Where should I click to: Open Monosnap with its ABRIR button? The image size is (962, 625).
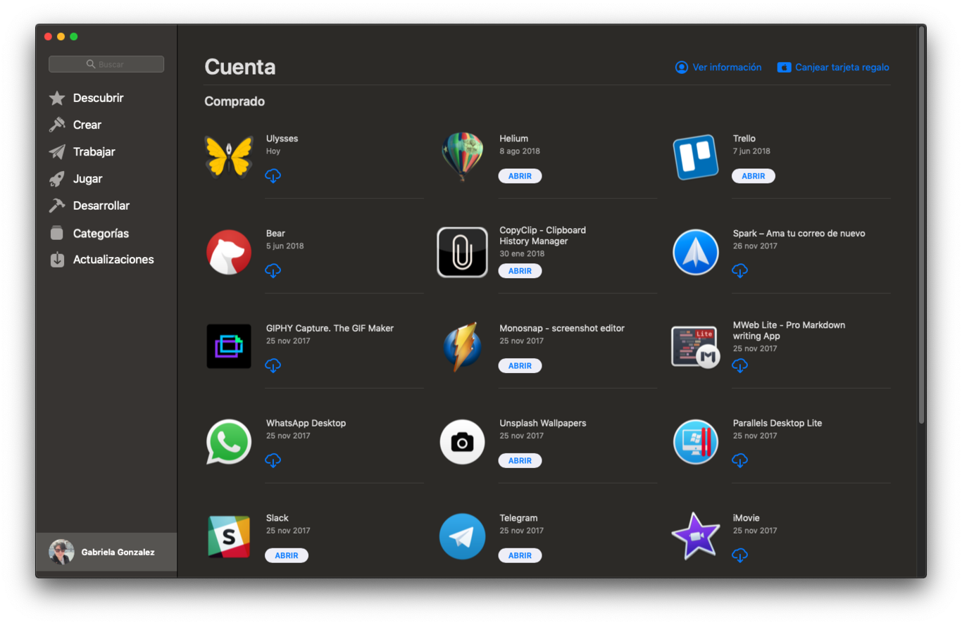point(520,365)
